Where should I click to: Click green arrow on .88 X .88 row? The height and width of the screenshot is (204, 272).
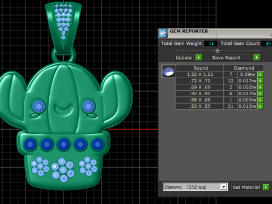[261, 100]
